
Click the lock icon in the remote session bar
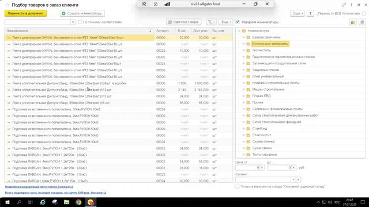(156, 4)
